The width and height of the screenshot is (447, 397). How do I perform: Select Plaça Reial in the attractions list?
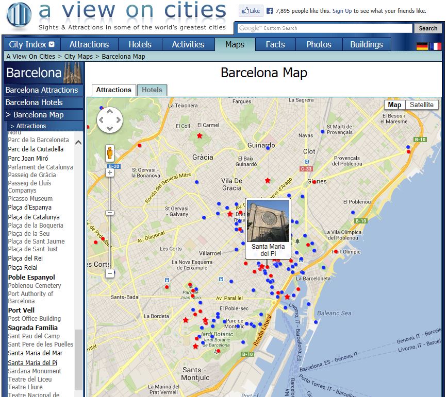point(23,268)
